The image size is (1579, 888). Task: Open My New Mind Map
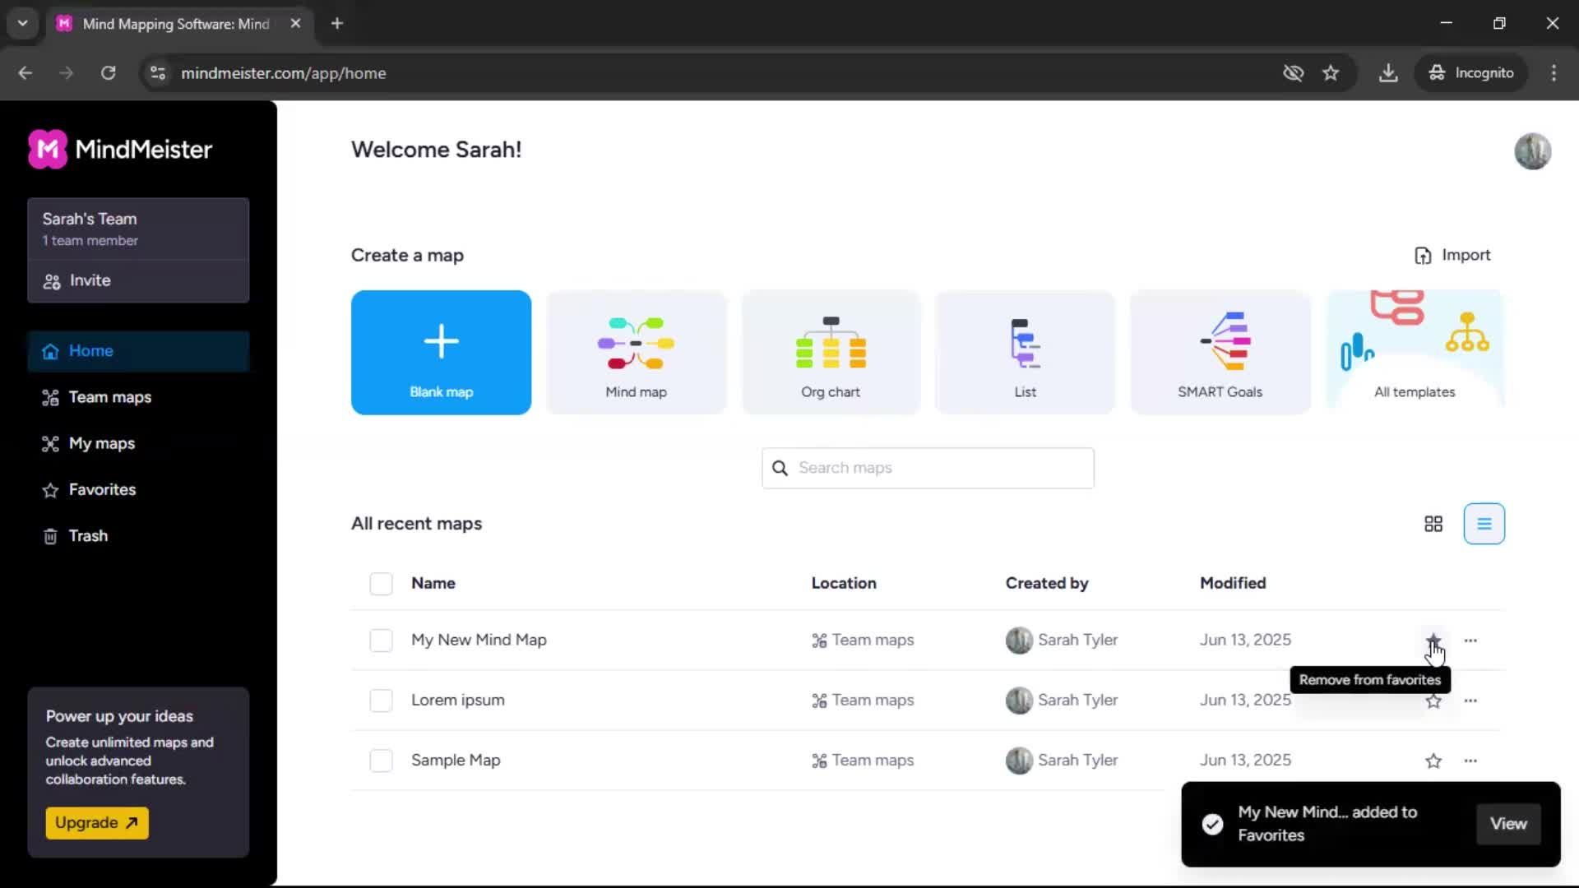click(479, 640)
